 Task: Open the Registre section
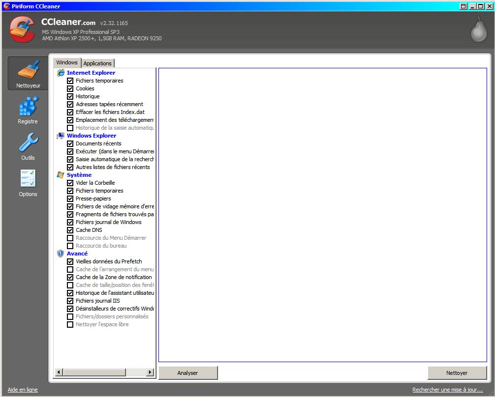click(x=28, y=110)
